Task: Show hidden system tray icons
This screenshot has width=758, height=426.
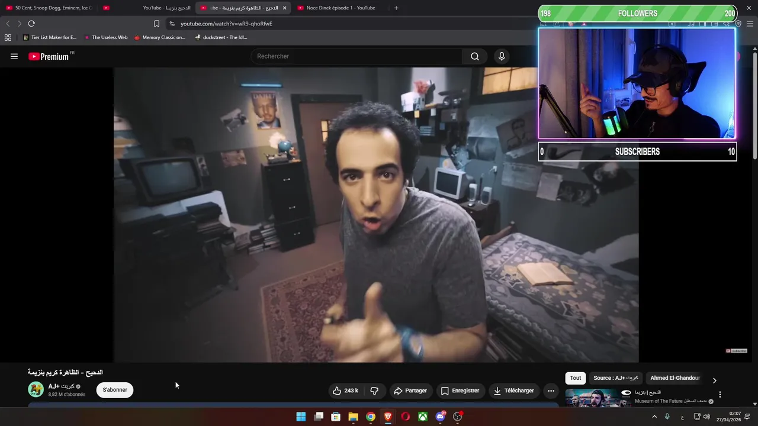Action: coord(654,417)
